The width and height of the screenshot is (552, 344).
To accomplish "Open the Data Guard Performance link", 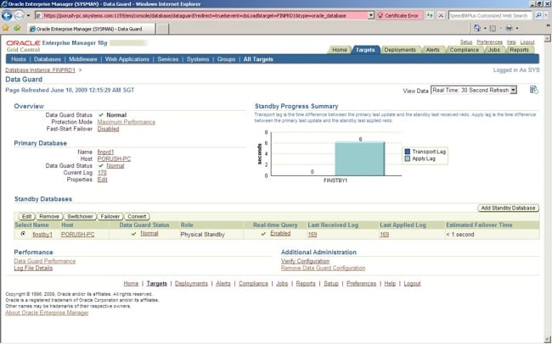I will click(x=45, y=261).
